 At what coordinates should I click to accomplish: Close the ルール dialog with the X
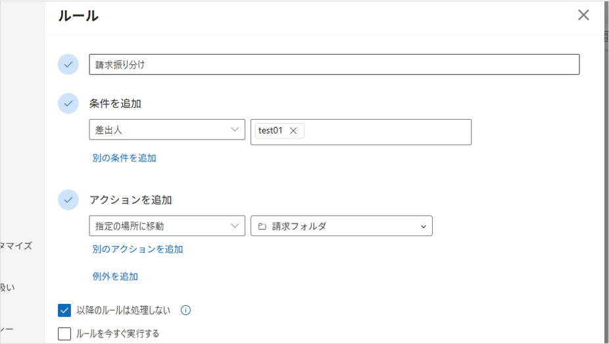tap(583, 15)
